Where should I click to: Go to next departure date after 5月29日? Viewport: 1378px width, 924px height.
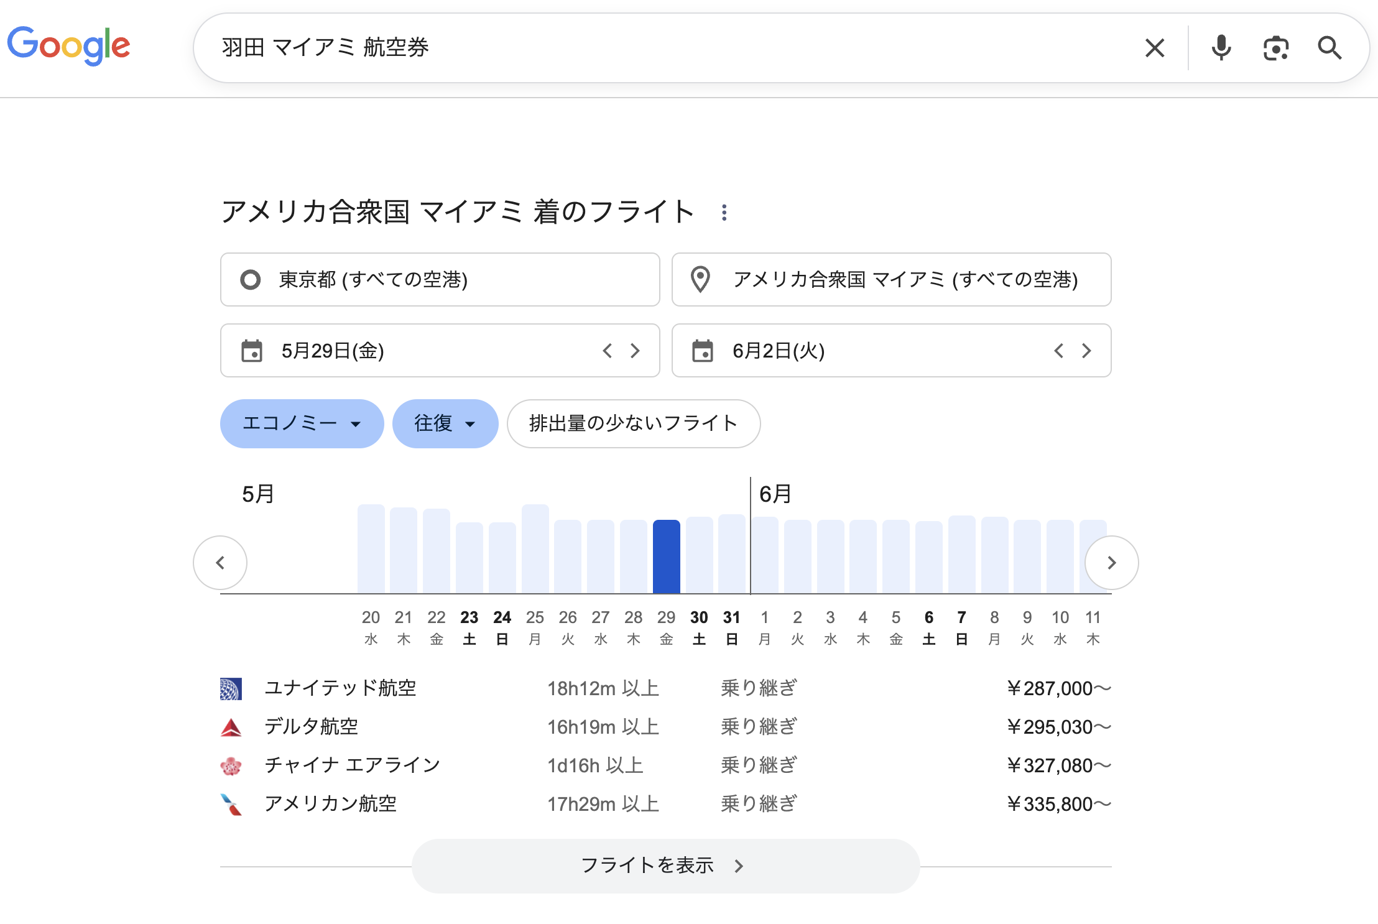coord(635,351)
